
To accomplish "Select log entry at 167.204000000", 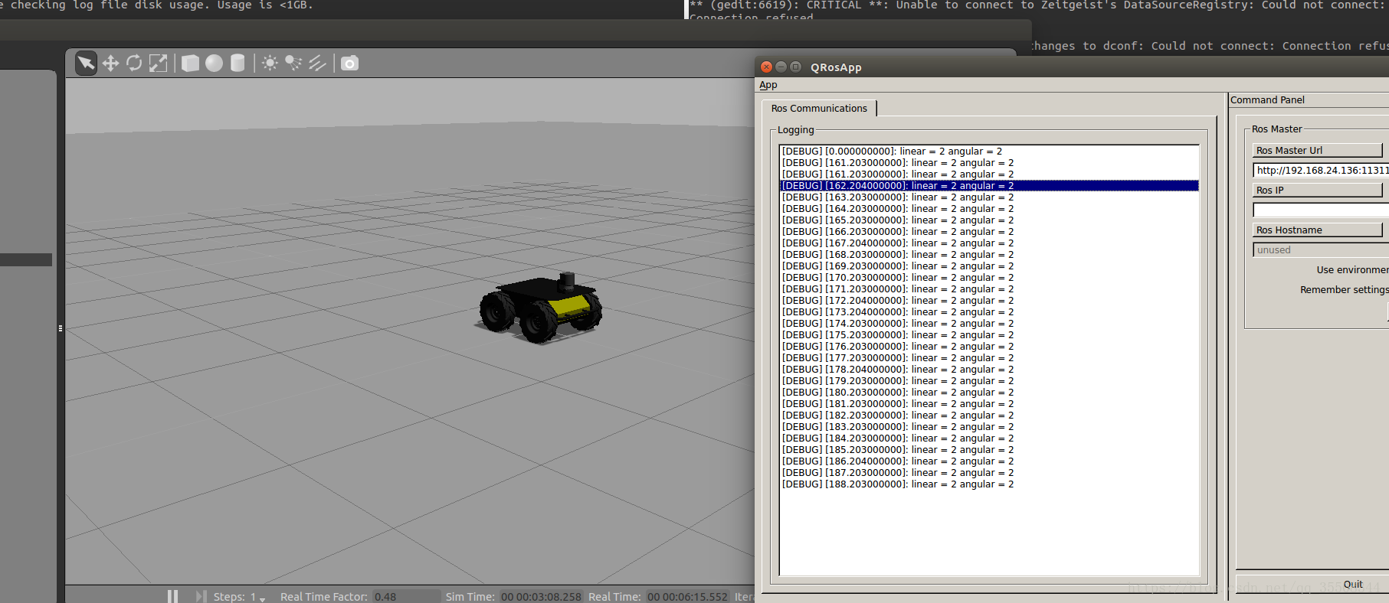I will pos(988,243).
